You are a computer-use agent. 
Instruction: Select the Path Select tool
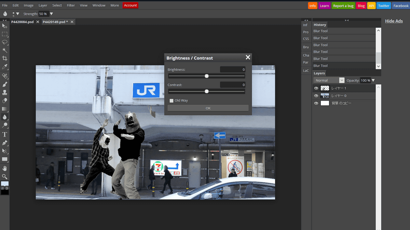coord(5,151)
